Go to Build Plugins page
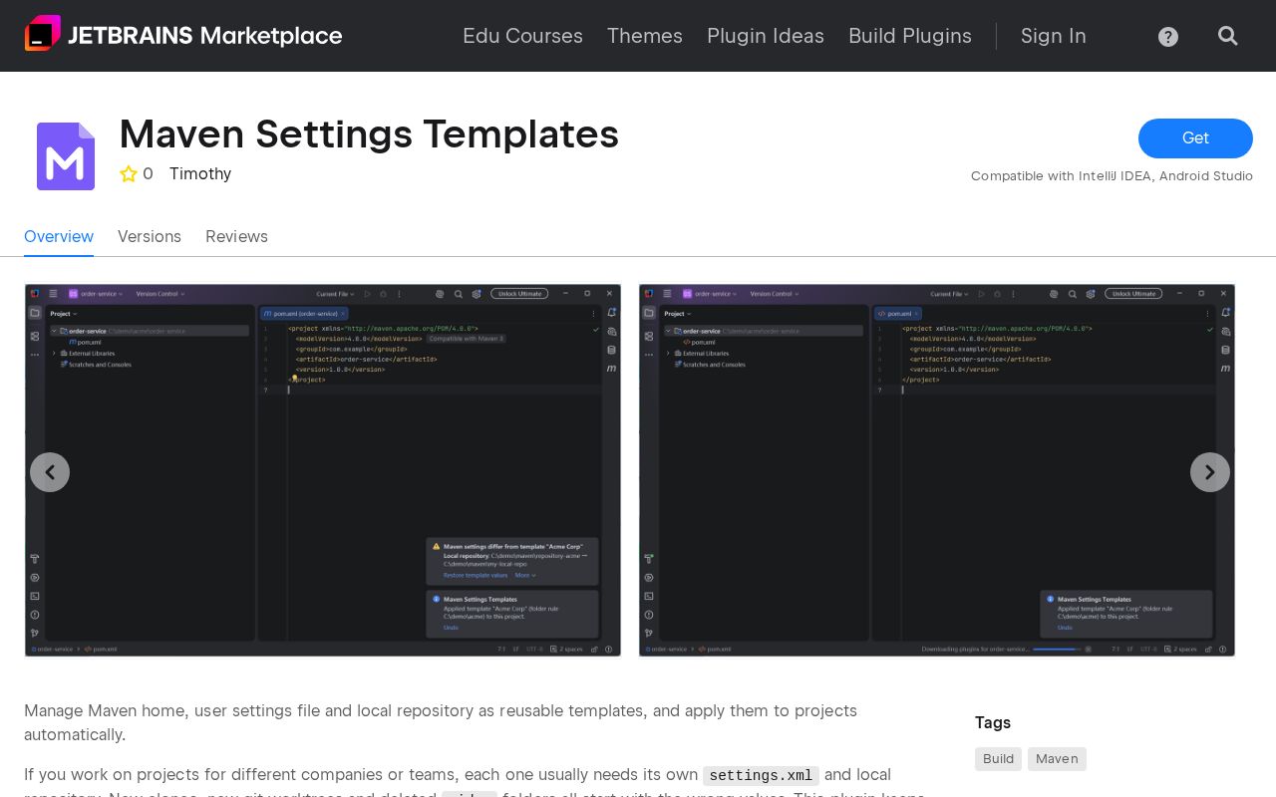Image resolution: width=1276 pixels, height=797 pixels. pos(910,36)
